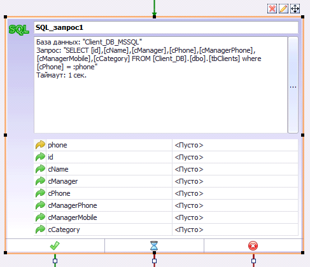Click connector point under error output

pyautogui.click(x=253, y=261)
